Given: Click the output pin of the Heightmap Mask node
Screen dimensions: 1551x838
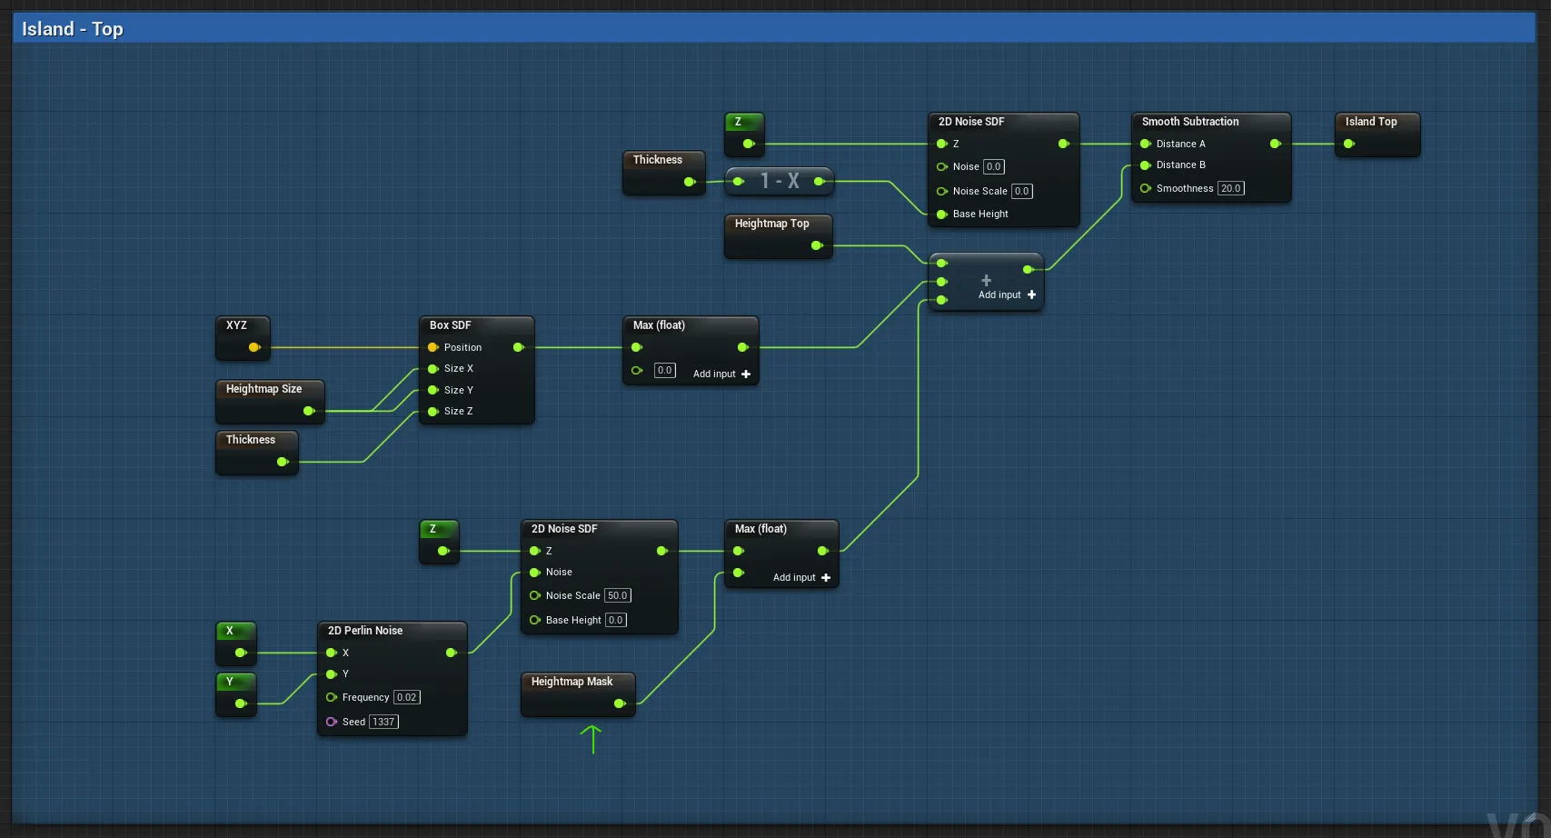Looking at the screenshot, I should 620,703.
